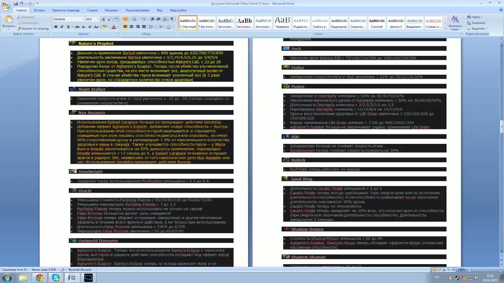
Task: Open change case Аа dropdown
Action: (x=97, y=27)
